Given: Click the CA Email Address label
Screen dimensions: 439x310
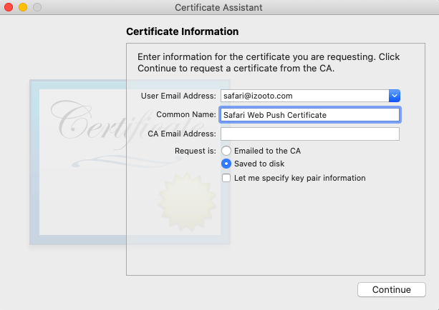Looking at the screenshot, I should (182, 134).
